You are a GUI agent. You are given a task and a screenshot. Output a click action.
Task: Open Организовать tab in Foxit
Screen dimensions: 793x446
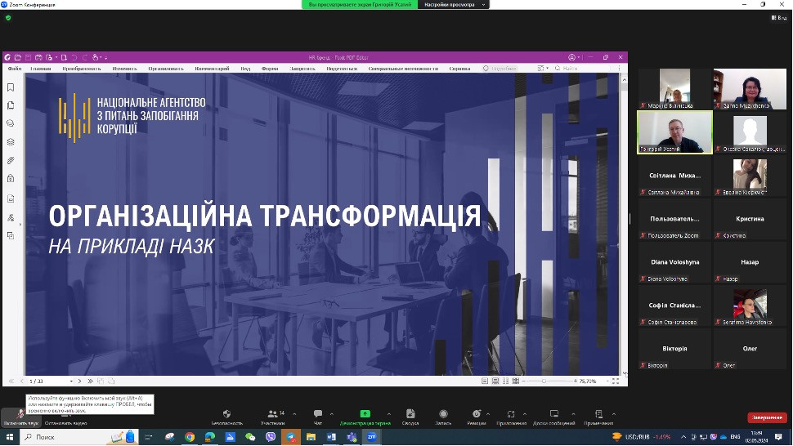pyautogui.click(x=166, y=68)
